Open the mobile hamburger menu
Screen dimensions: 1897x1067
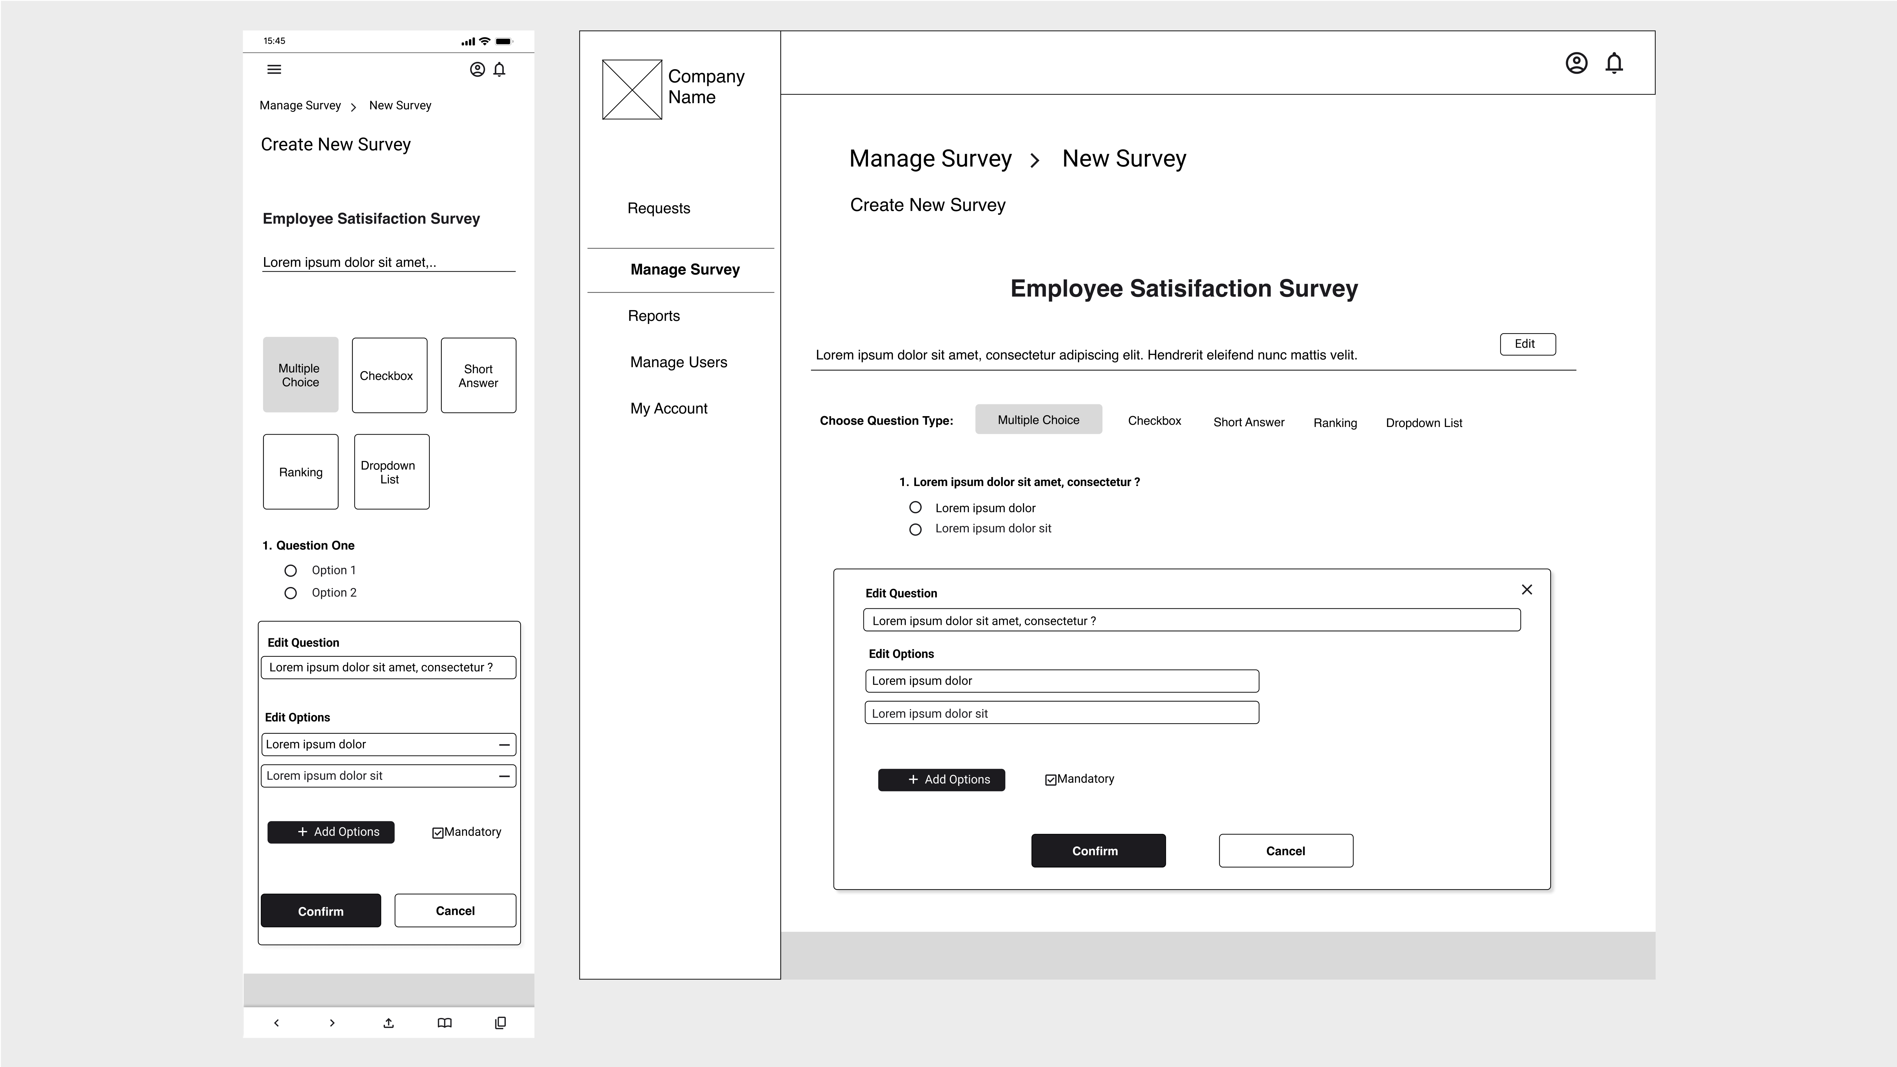pyautogui.click(x=274, y=69)
